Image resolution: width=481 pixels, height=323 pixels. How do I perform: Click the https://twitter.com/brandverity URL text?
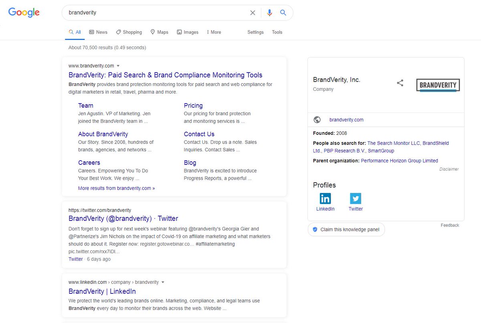click(x=100, y=210)
